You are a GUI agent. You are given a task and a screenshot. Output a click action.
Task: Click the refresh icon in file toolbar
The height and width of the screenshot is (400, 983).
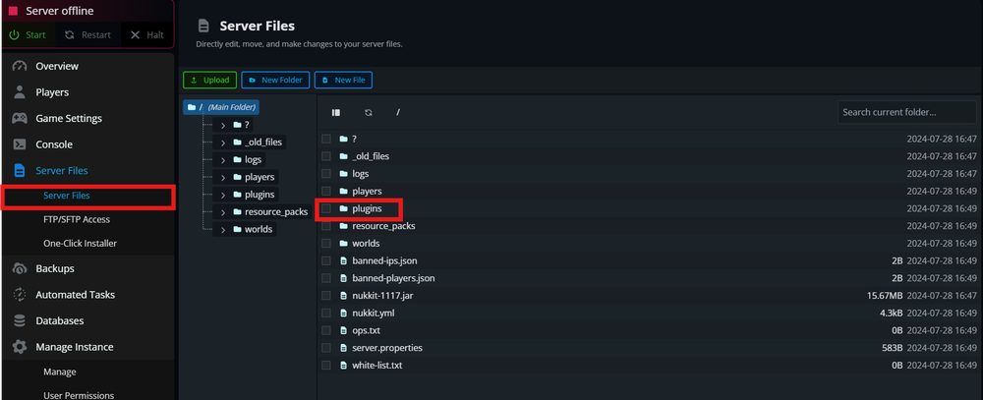point(369,113)
